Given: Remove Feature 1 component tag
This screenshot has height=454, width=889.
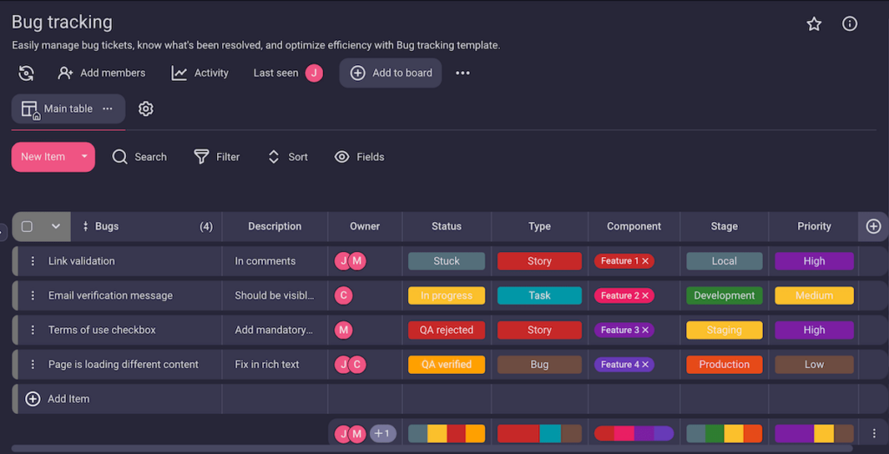Looking at the screenshot, I should tap(646, 261).
